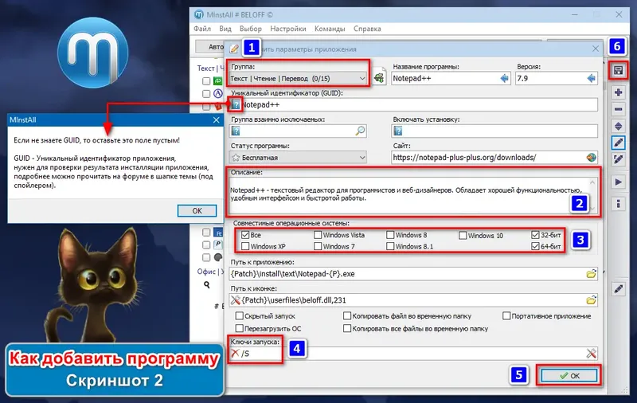The height and width of the screenshot is (403, 637).
Task: Open the Настройки menu
Action: click(x=288, y=29)
